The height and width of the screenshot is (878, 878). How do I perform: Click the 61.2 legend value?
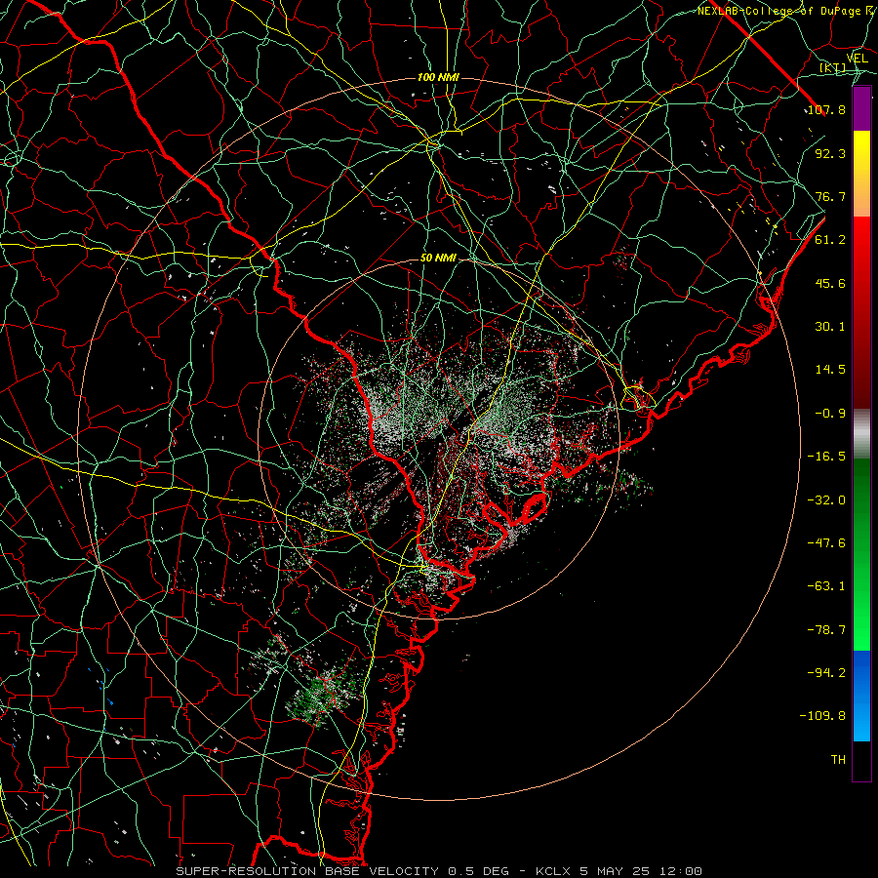tap(830, 240)
